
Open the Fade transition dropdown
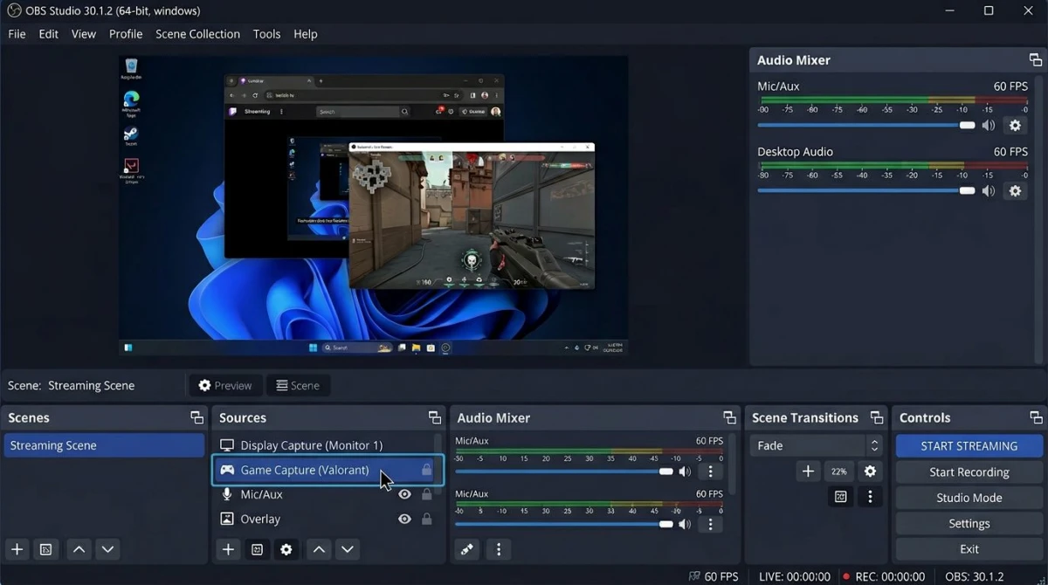[816, 445]
